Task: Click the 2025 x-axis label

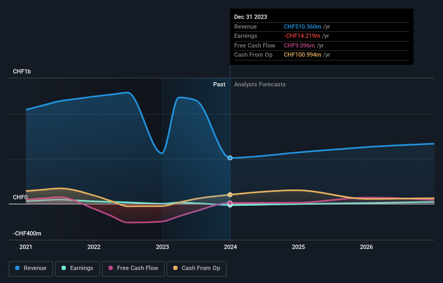Action: tap(298, 247)
